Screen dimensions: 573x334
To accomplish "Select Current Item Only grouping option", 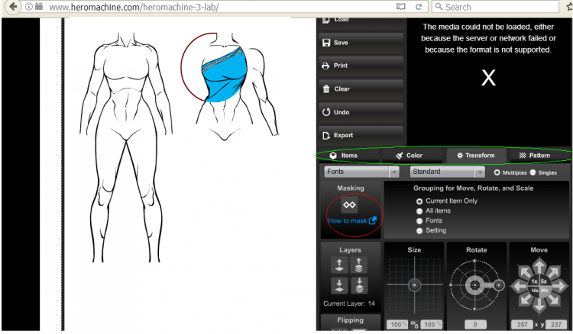I will coord(419,201).
